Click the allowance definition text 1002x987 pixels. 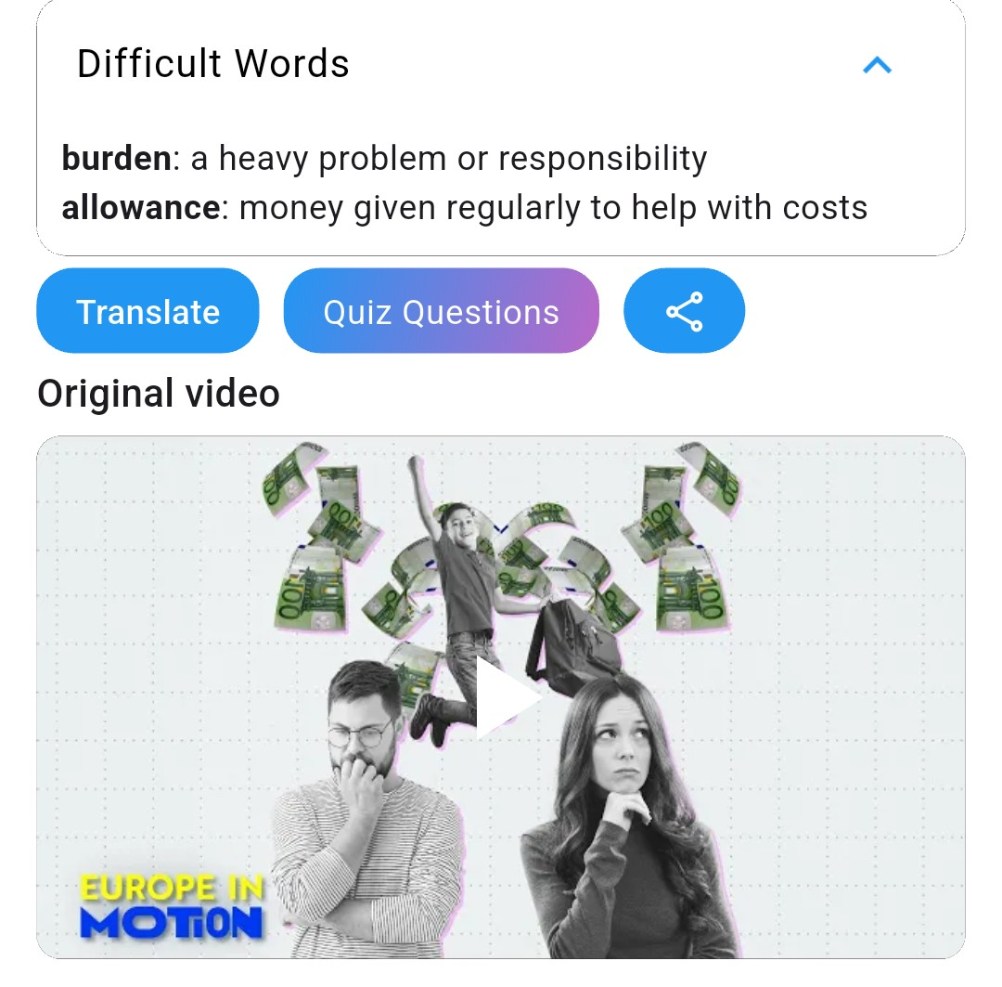point(553,209)
